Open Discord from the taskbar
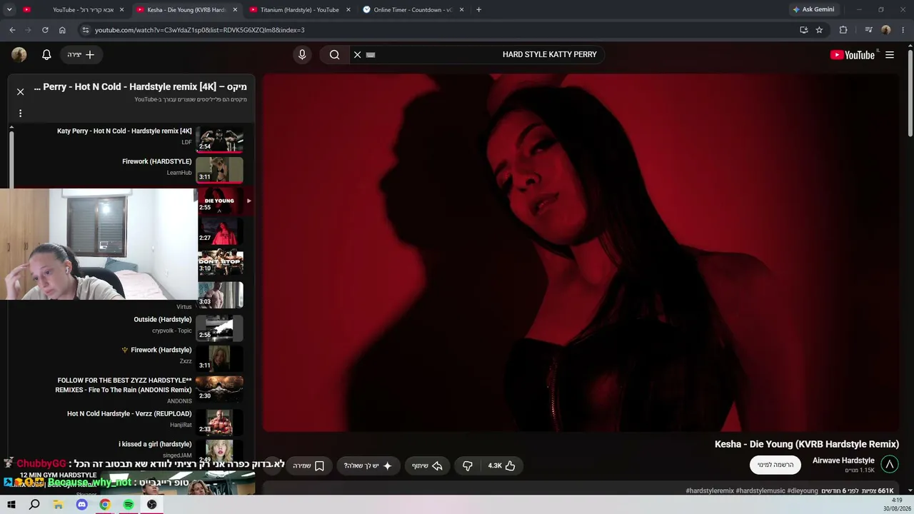 (81, 505)
